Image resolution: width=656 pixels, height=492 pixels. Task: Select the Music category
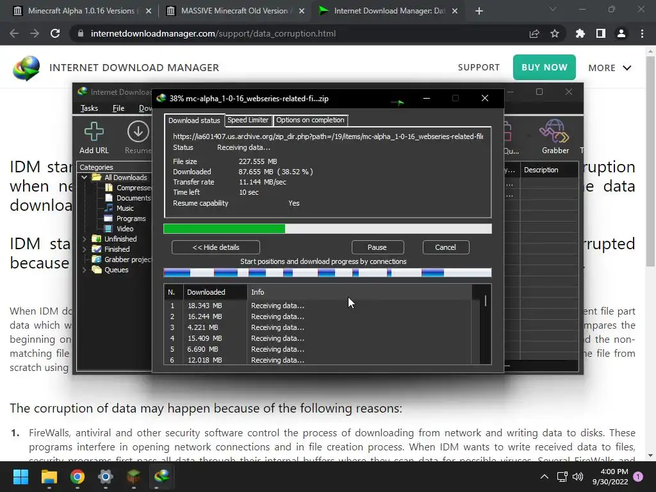120,208
